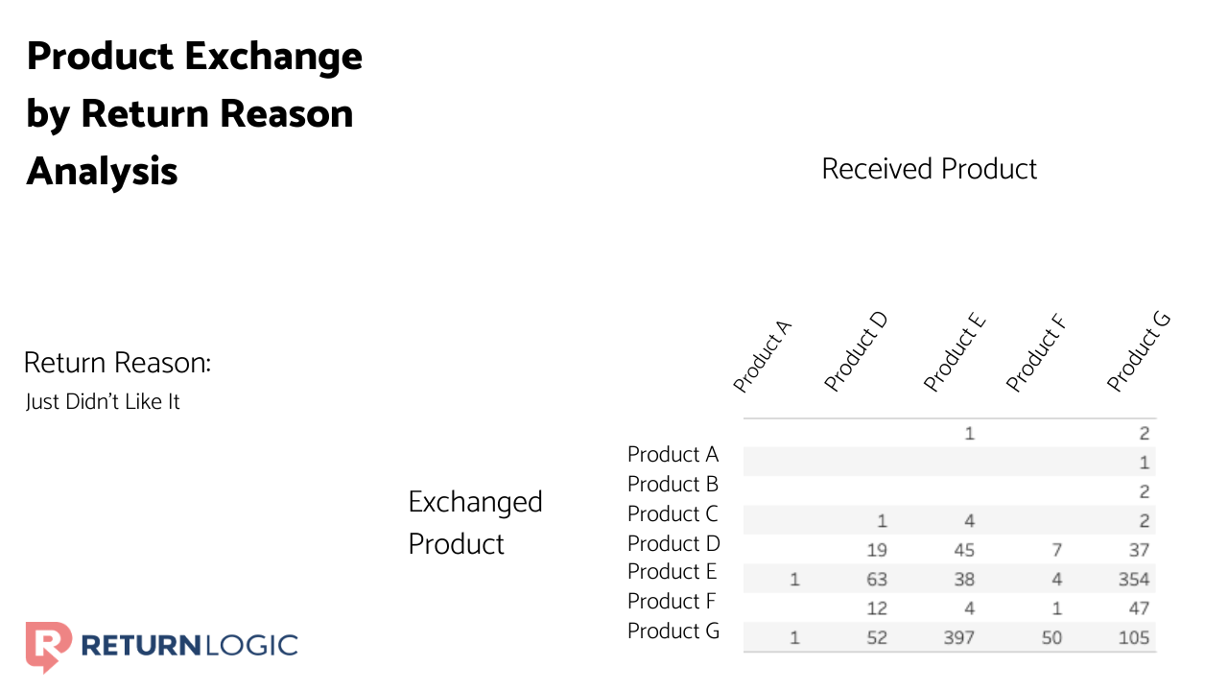Select the Product G column header
Viewport: 1228px width, 691px height.
[x=1138, y=351]
